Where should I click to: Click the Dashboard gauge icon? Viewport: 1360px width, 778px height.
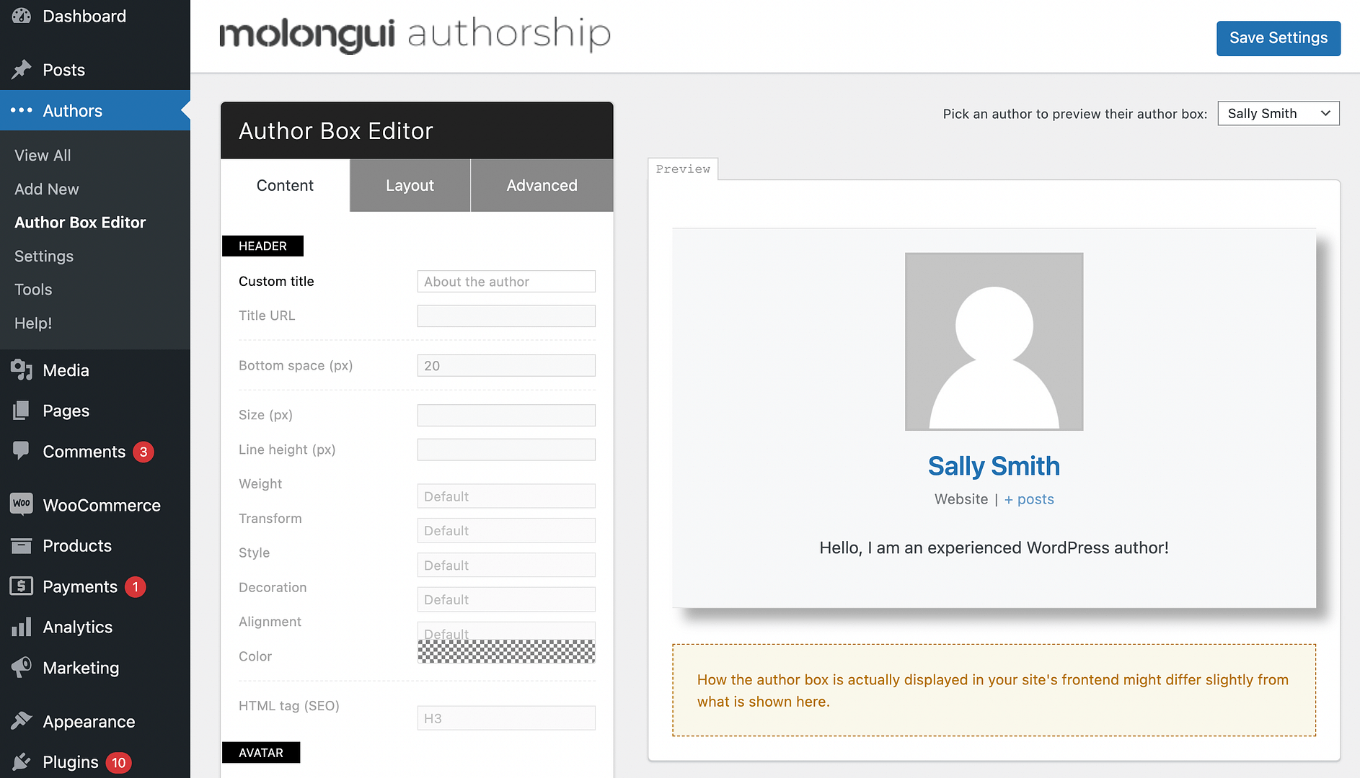22,16
